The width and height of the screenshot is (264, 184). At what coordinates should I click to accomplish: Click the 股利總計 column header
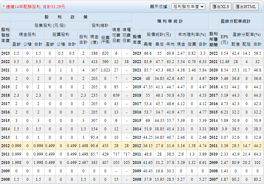point(100,25)
